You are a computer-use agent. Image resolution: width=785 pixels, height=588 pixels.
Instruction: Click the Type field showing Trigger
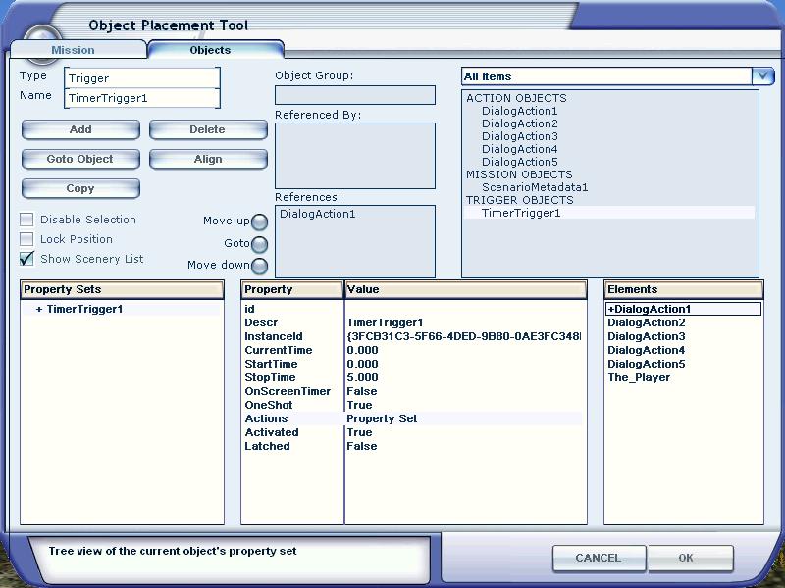coord(142,78)
